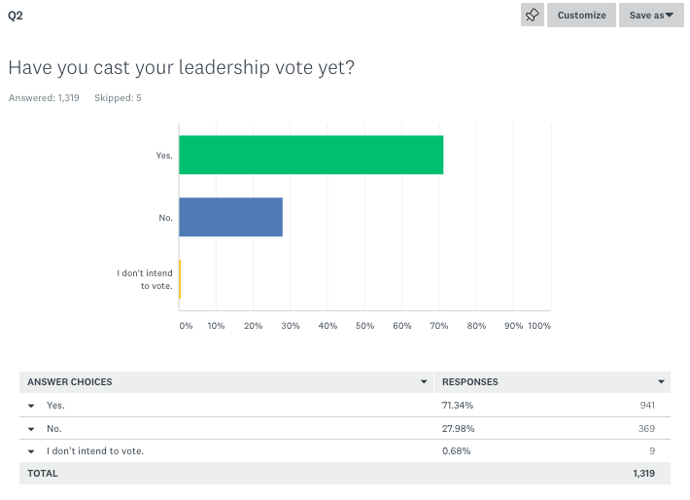690x500 pixels.
Task: Click the 369 response count
Action: pyautogui.click(x=647, y=429)
